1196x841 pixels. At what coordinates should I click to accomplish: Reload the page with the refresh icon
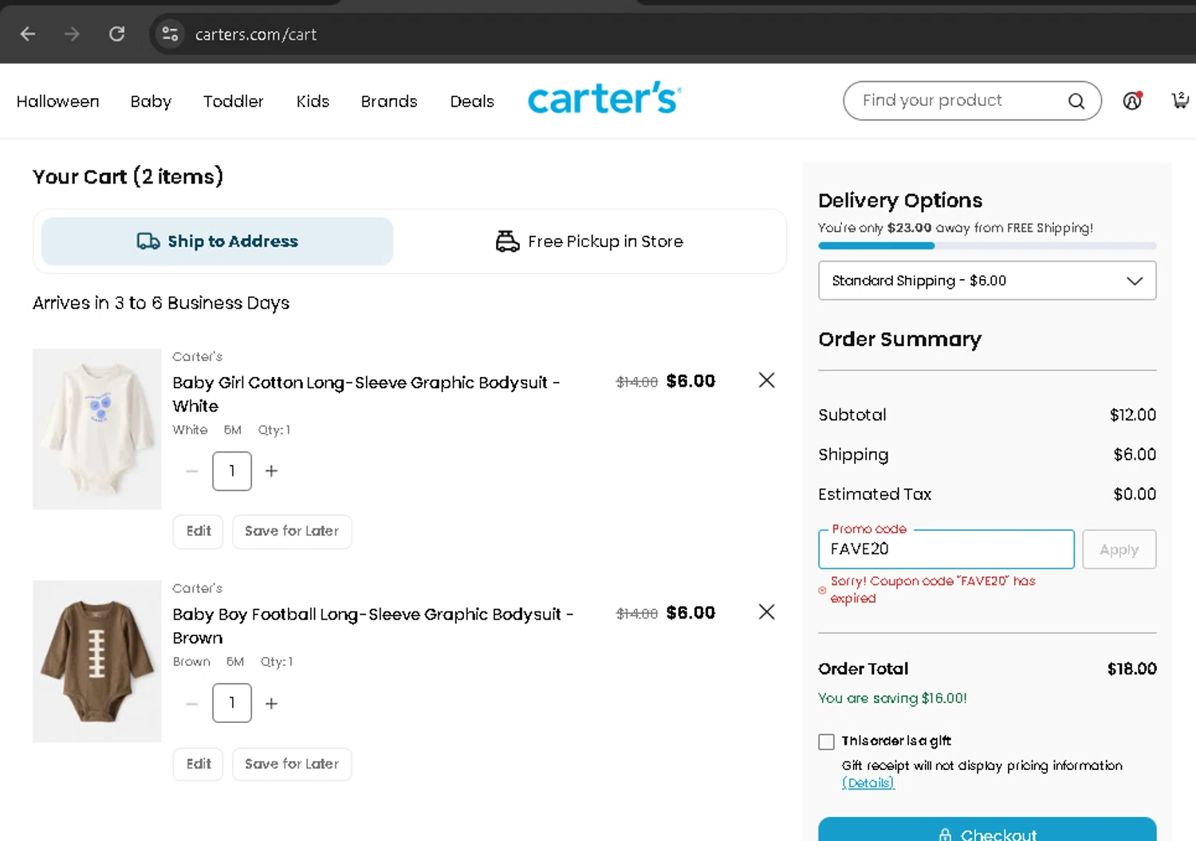point(116,34)
